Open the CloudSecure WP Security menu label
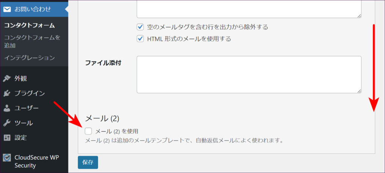Image resolution: width=385 pixels, height=173 pixels. (37, 161)
